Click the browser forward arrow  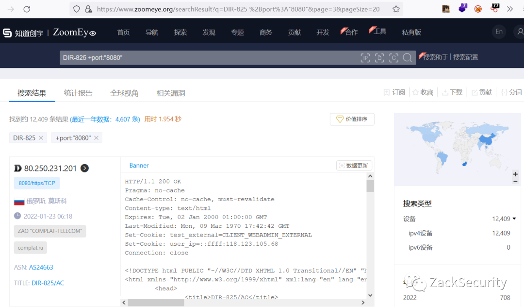tap(11, 9)
